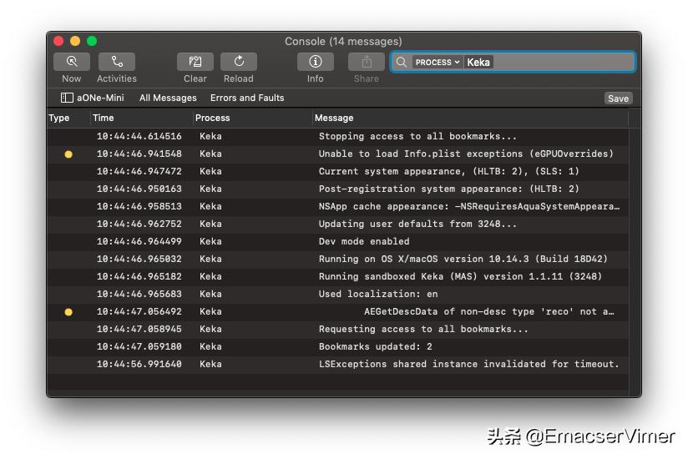Click the Now toolbar icon
This screenshot has height=459, width=688.
pyautogui.click(x=72, y=62)
